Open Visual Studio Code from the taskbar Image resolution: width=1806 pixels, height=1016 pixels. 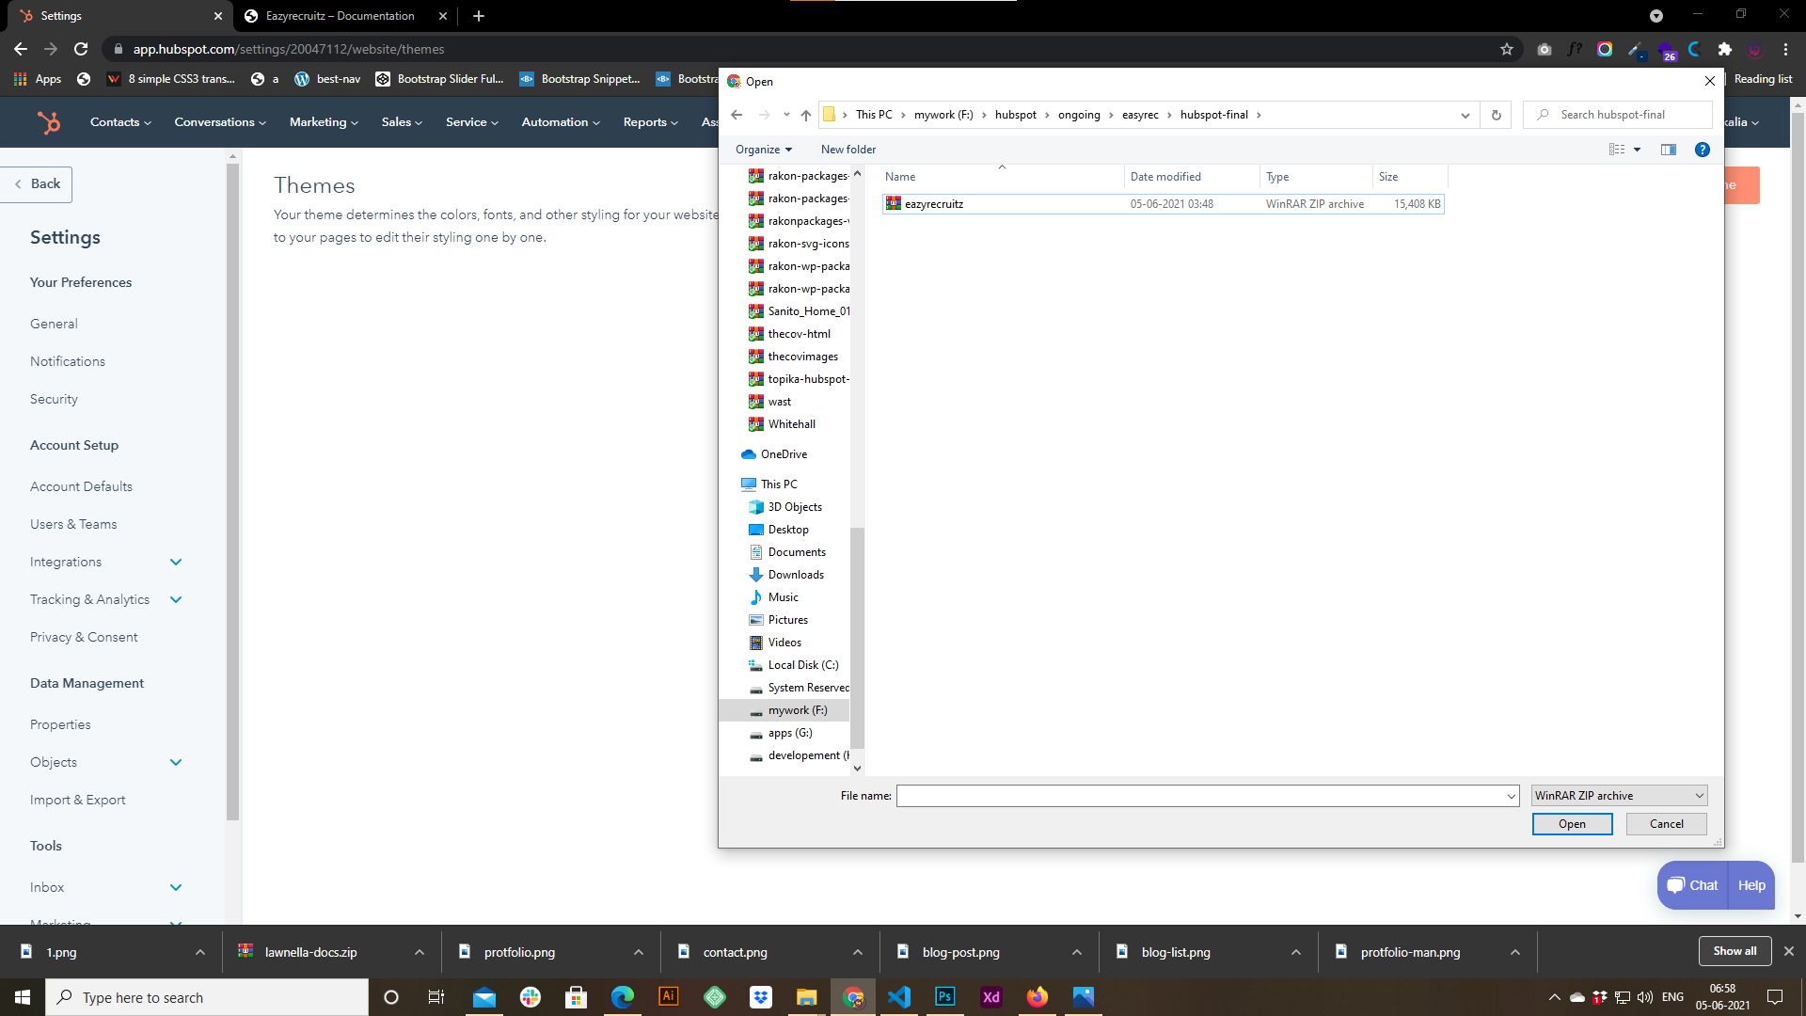pyautogui.click(x=898, y=997)
